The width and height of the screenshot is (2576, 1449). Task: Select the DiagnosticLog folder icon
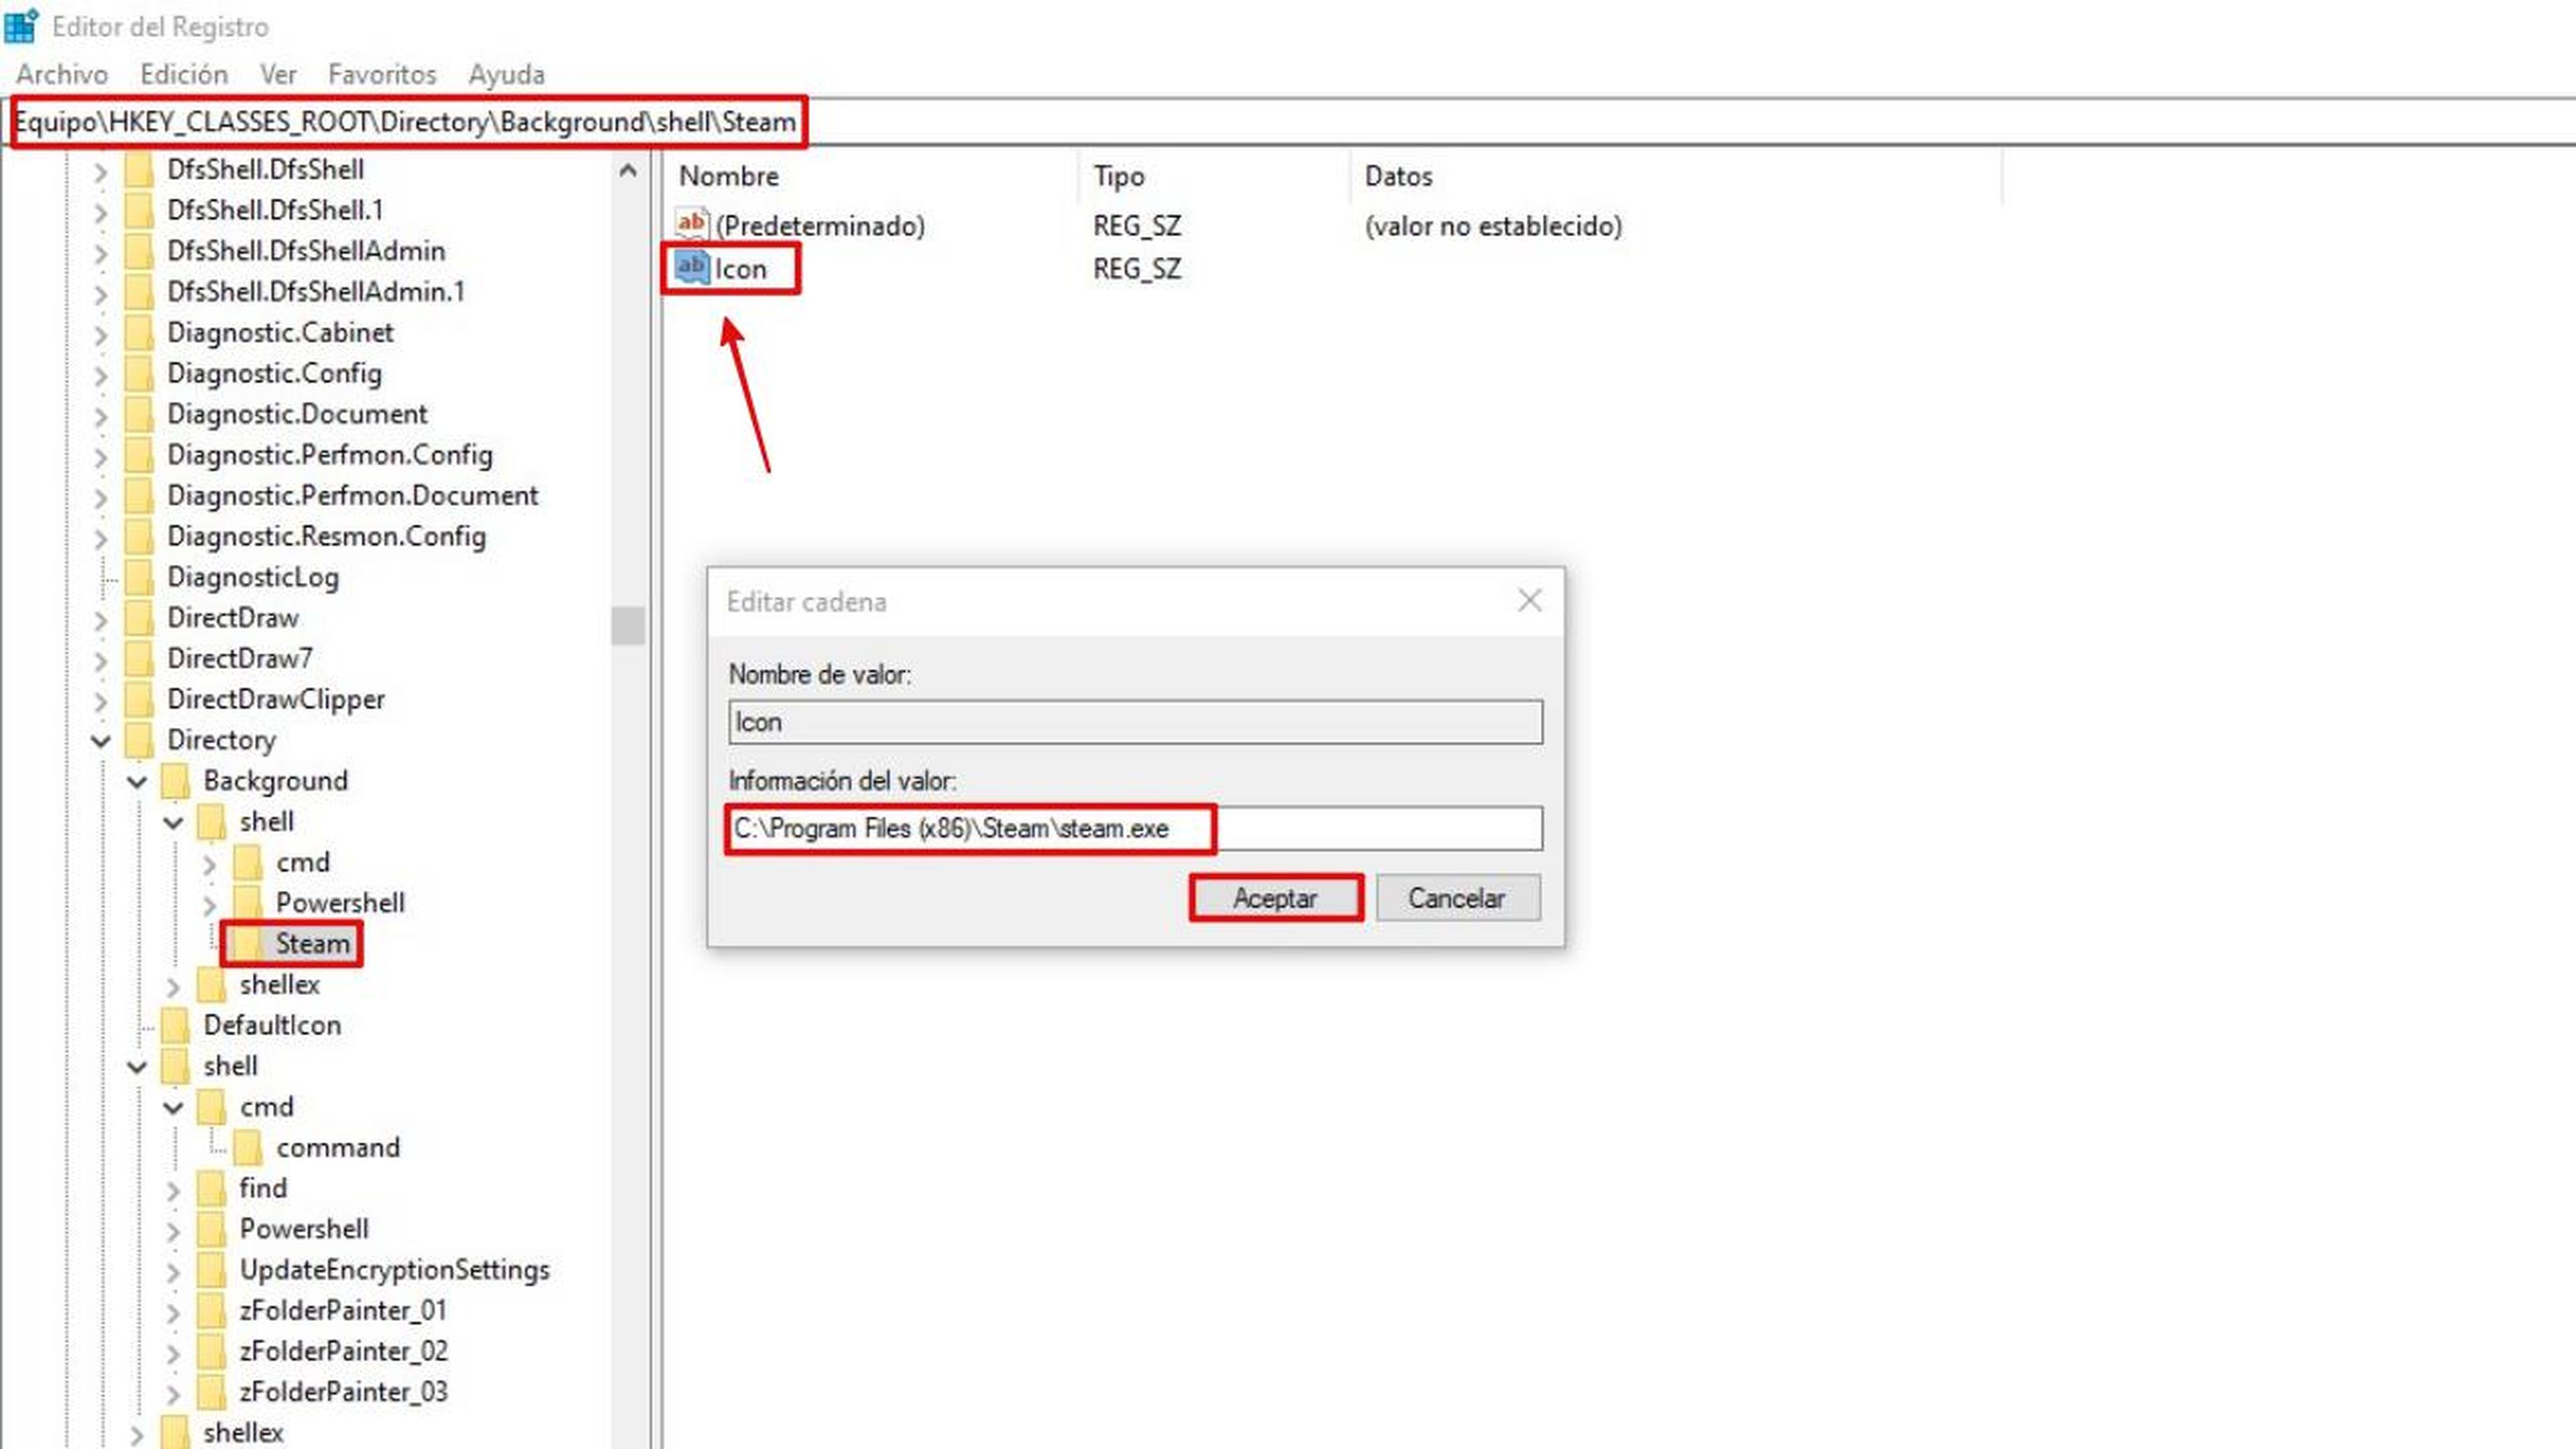[138, 577]
